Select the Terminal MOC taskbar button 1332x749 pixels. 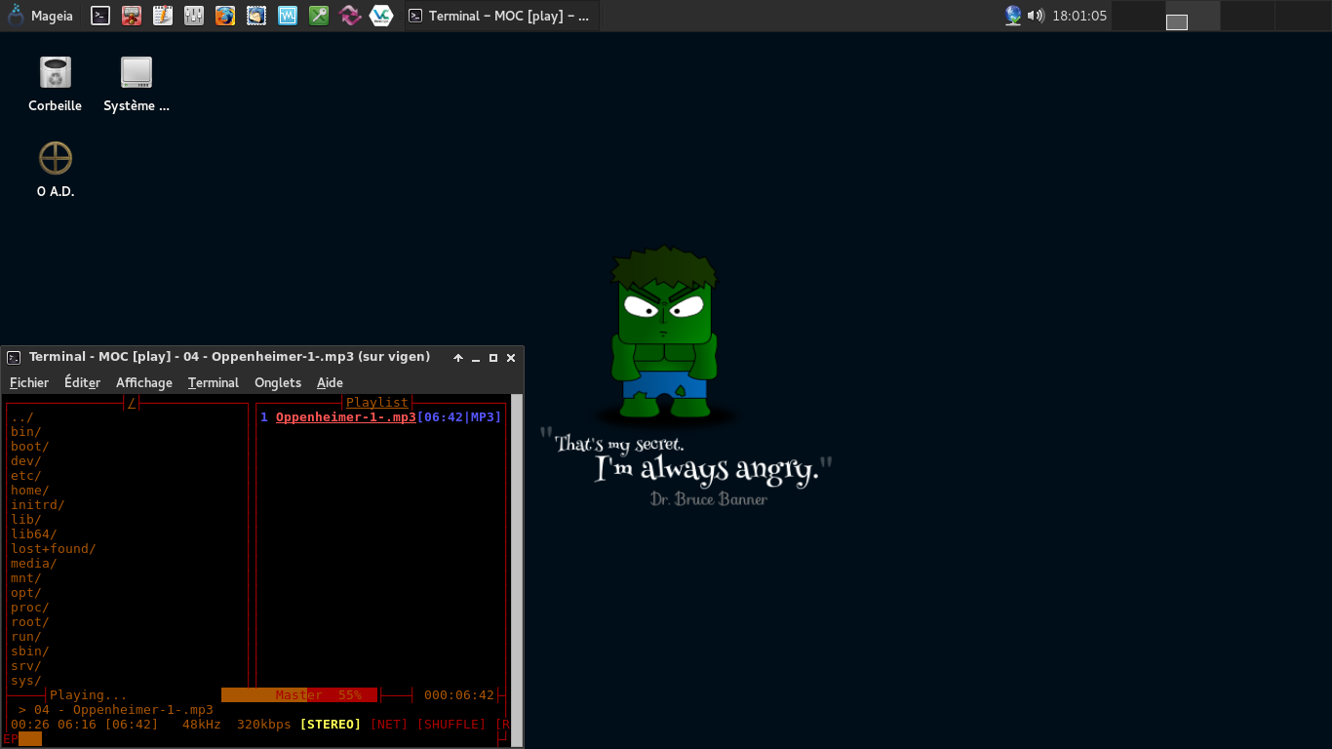(501, 16)
